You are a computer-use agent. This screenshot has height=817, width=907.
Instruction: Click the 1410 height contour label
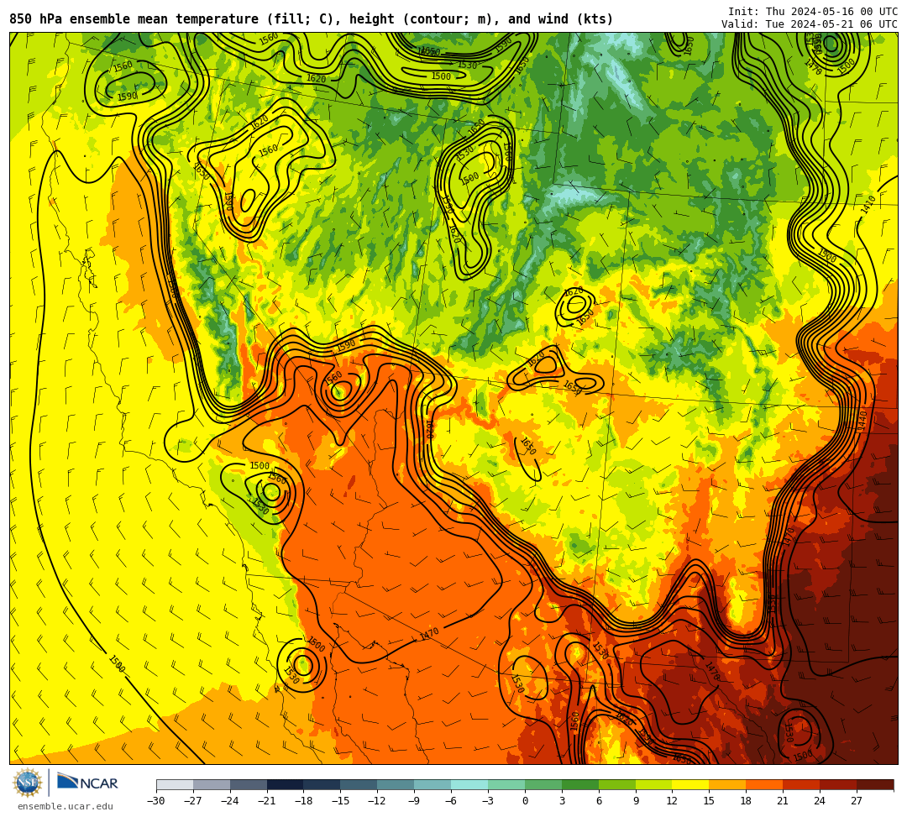click(x=868, y=205)
